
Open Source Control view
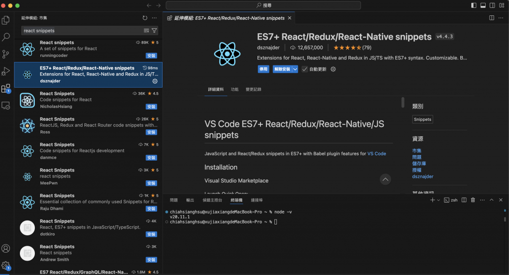[x=6, y=54]
